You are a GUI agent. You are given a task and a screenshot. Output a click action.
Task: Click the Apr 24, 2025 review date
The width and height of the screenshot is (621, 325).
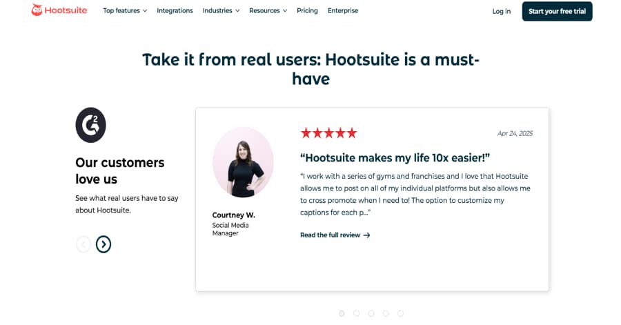515,133
